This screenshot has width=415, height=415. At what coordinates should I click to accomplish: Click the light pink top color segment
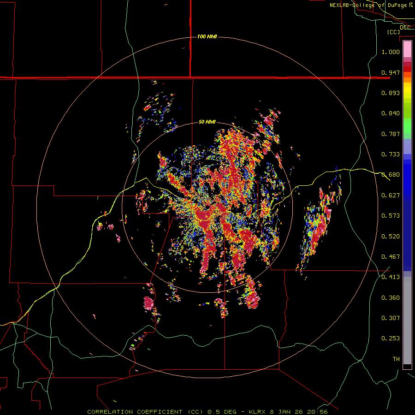click(x=407, y=49)
